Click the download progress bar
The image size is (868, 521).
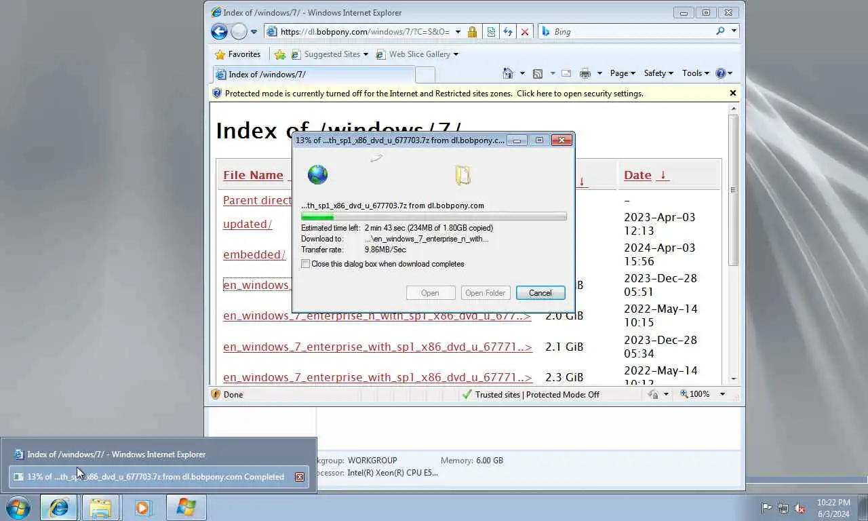pos(434,216)
